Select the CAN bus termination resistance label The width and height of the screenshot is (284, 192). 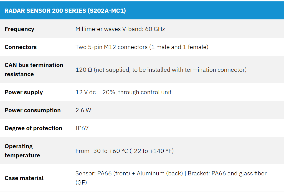click(34, 70)
